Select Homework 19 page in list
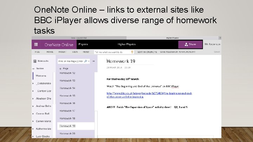 (x=76, y=126)
